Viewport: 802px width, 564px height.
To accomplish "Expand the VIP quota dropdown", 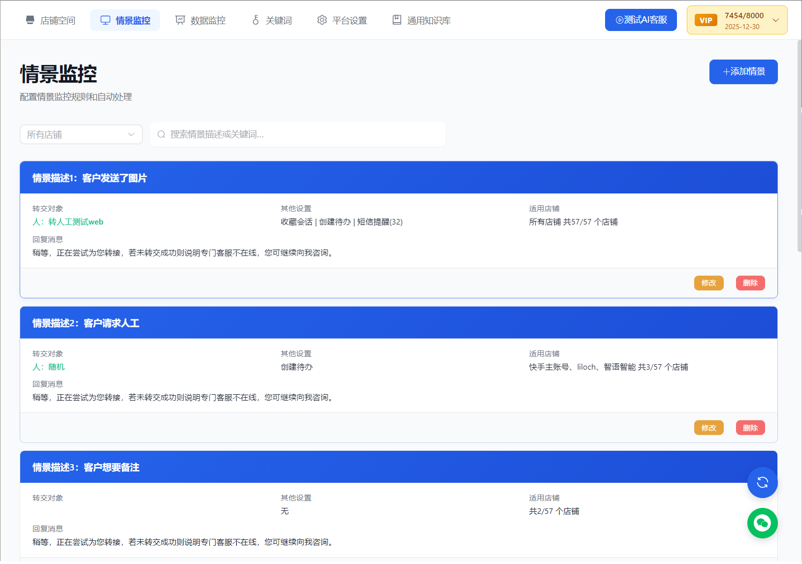I will pyautogui.click(x=776, y=20).
